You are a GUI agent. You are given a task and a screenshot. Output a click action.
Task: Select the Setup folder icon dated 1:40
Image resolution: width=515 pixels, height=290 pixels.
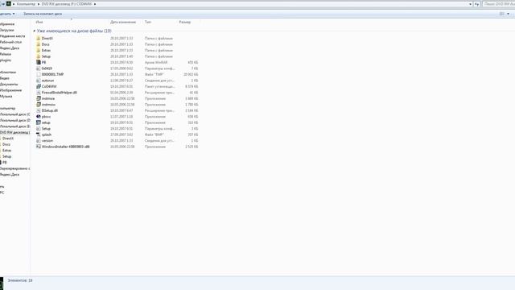coord(39,56)
